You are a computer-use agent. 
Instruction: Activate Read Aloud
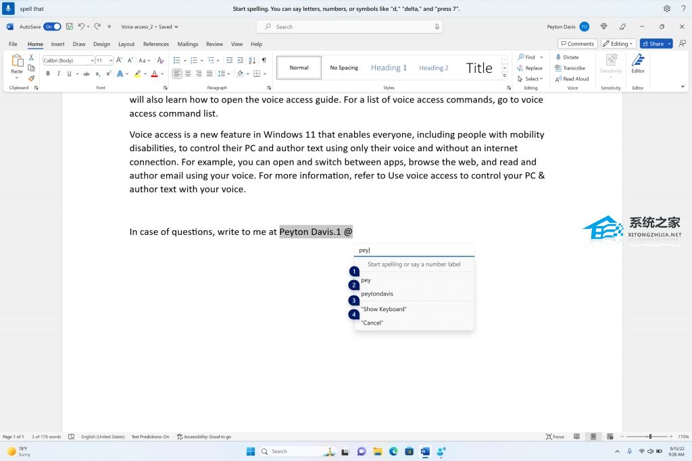point(558,79)
